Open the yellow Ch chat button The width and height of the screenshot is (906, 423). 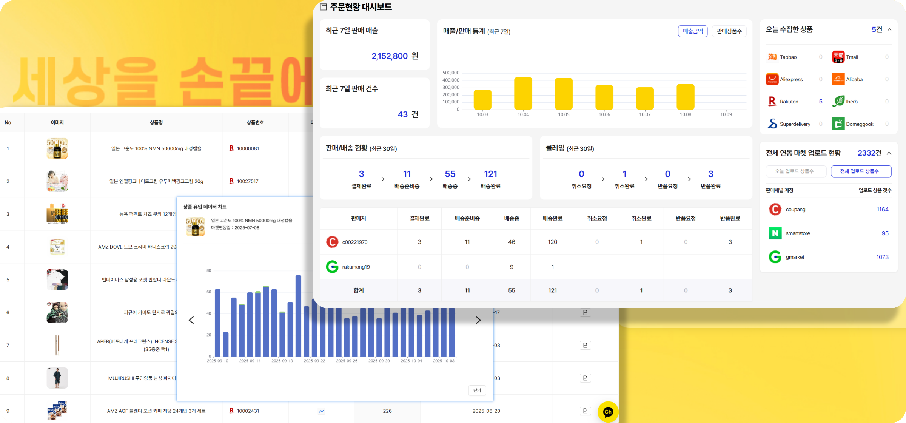608,412
